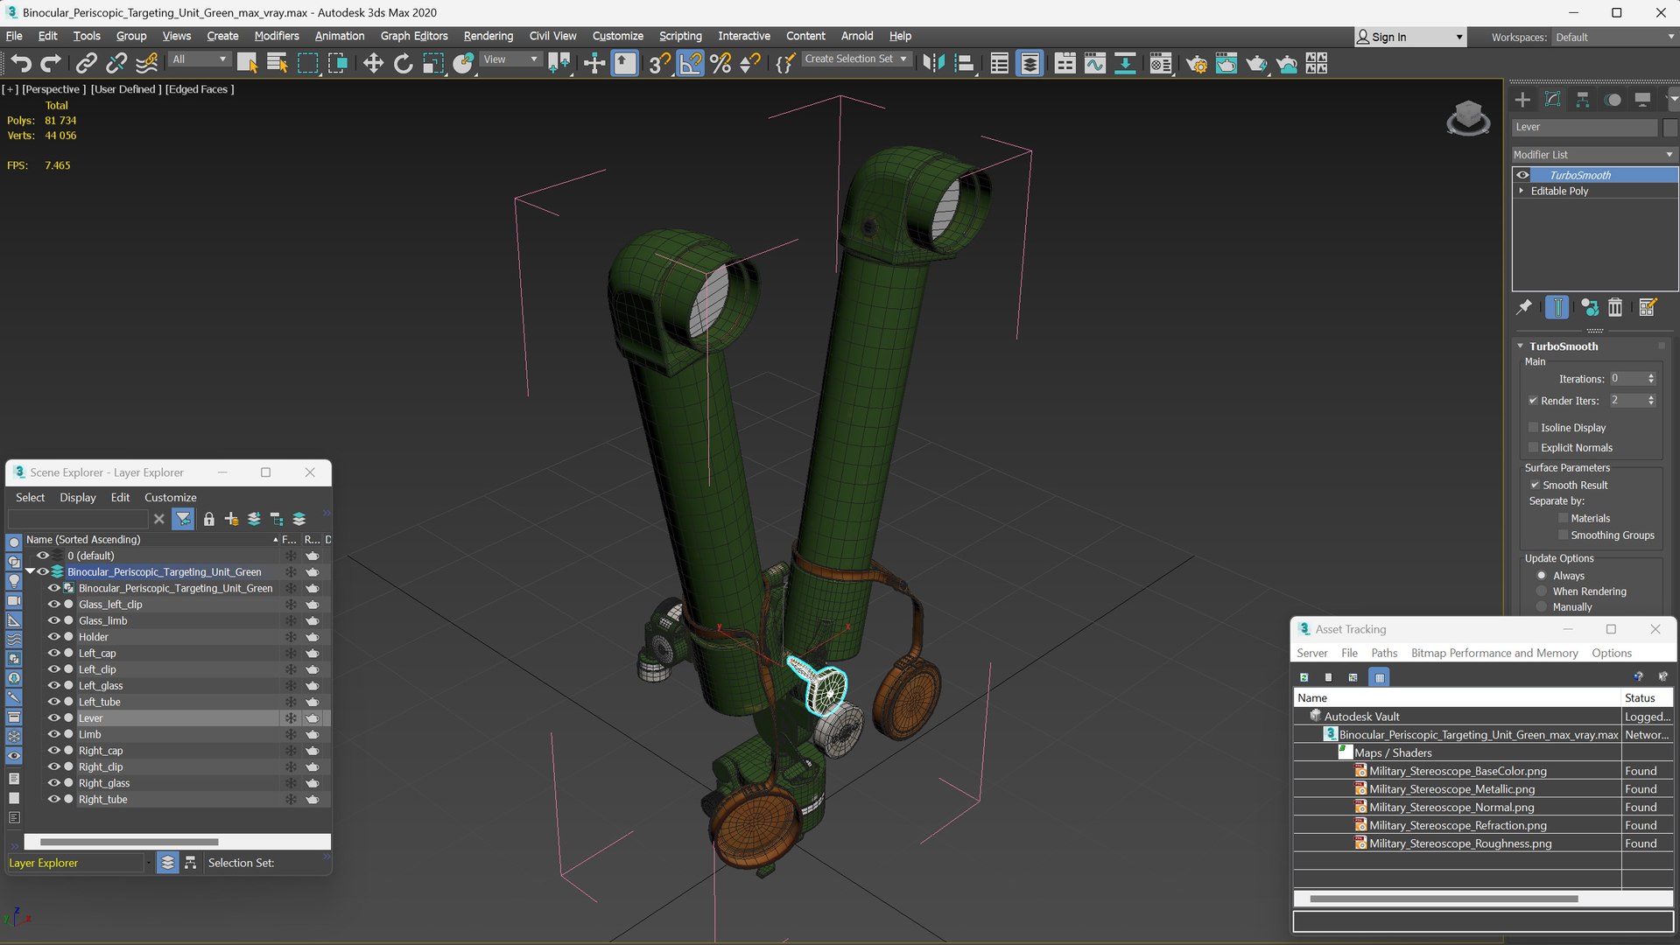Screen dimensions: 1680x945
Task: Hide the Lever layer item eye icon
Action: point(53,718)
